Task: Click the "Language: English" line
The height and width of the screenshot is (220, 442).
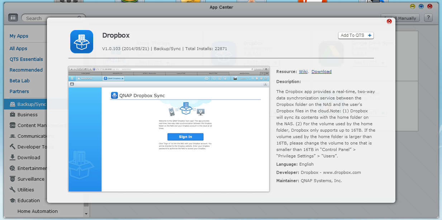Action: point(295,164)
